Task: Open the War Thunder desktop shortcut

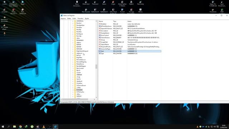Action: pos(86,10)
